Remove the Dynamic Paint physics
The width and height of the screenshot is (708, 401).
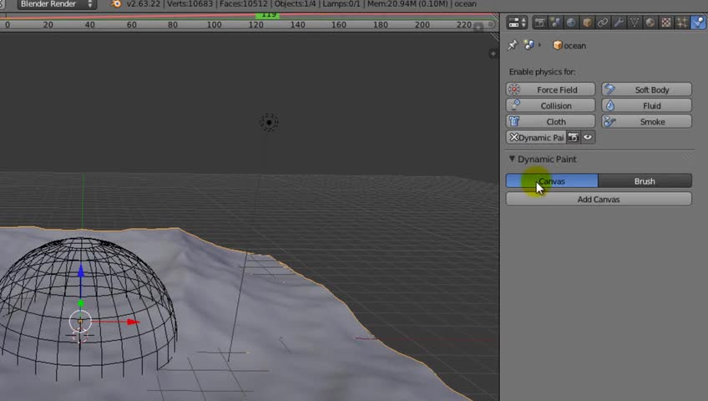coord(536,137)
